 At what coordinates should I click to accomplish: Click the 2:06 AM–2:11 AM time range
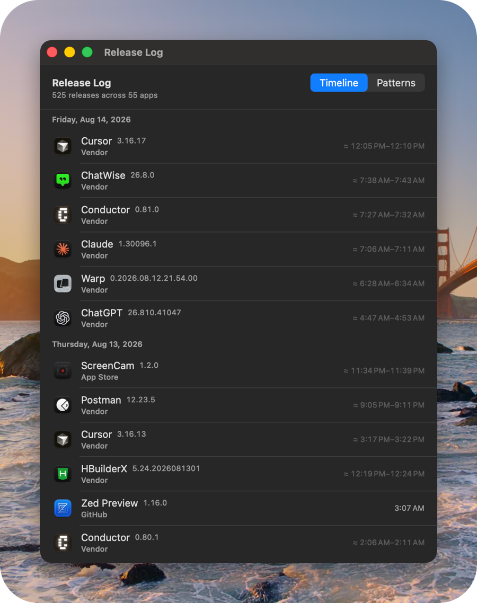click(388, 543)
